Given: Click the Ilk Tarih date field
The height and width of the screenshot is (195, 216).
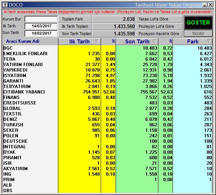Looking at the screenshot, I should [x=41, y=26].
